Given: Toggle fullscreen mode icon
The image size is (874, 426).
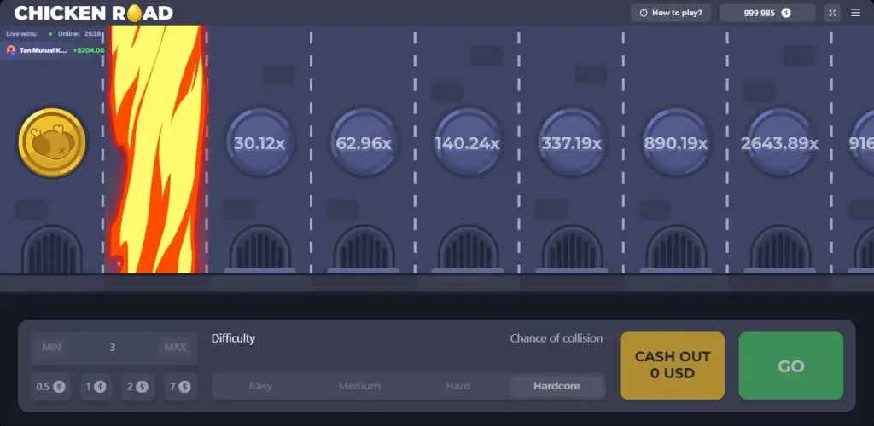Looking at the screenshot, I should tap(832, 13).
